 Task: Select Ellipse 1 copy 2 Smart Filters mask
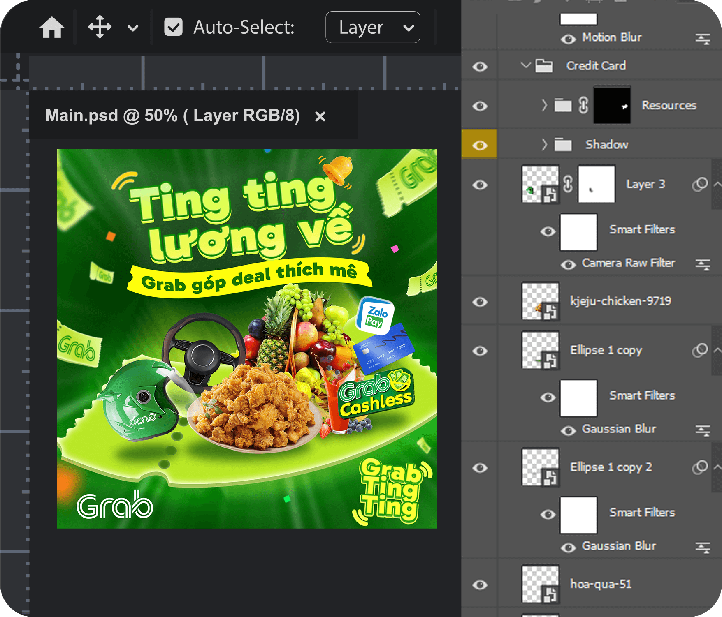(578, 515)
